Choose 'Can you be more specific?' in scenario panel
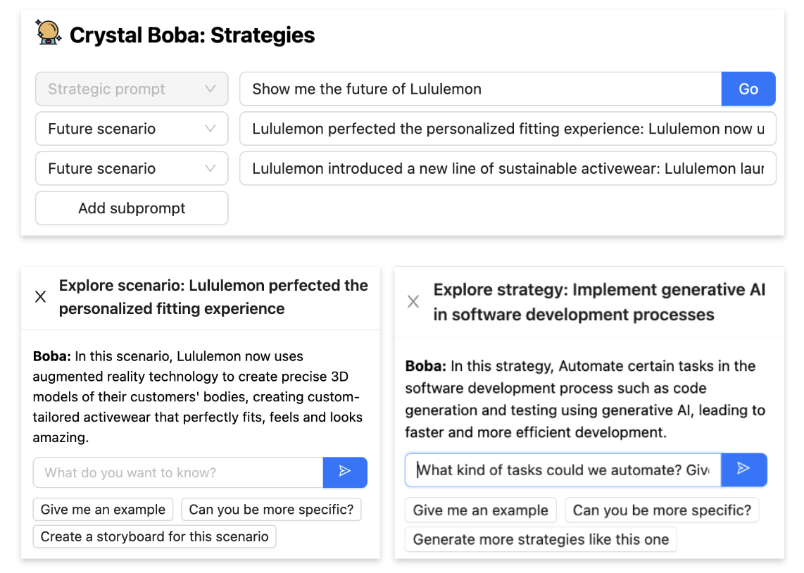Image resolution: width=804 pixels, height=573 pixels. click(x=271, y=510)
